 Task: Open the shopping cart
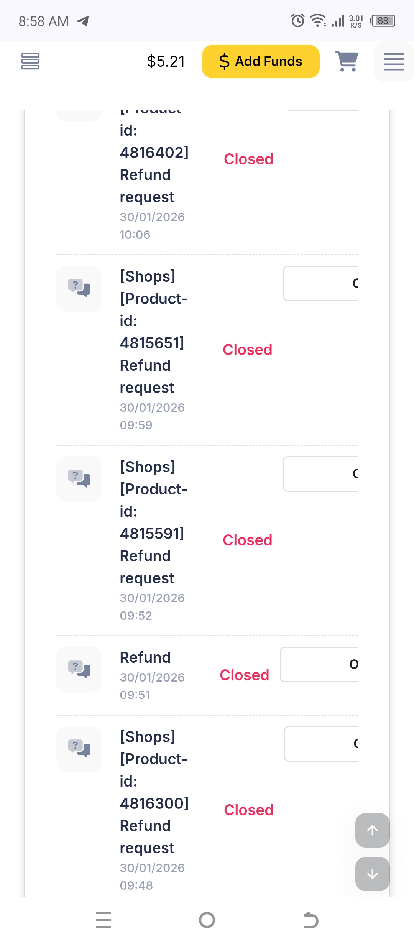click(x=347, y=61)
